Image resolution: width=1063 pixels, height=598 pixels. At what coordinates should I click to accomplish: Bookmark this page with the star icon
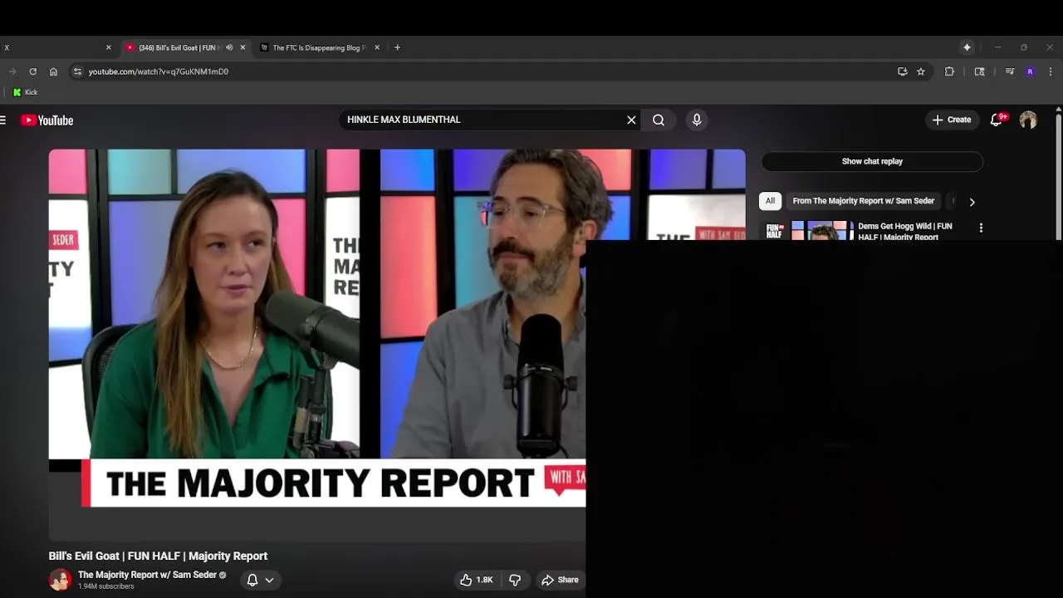click(921, 71)
